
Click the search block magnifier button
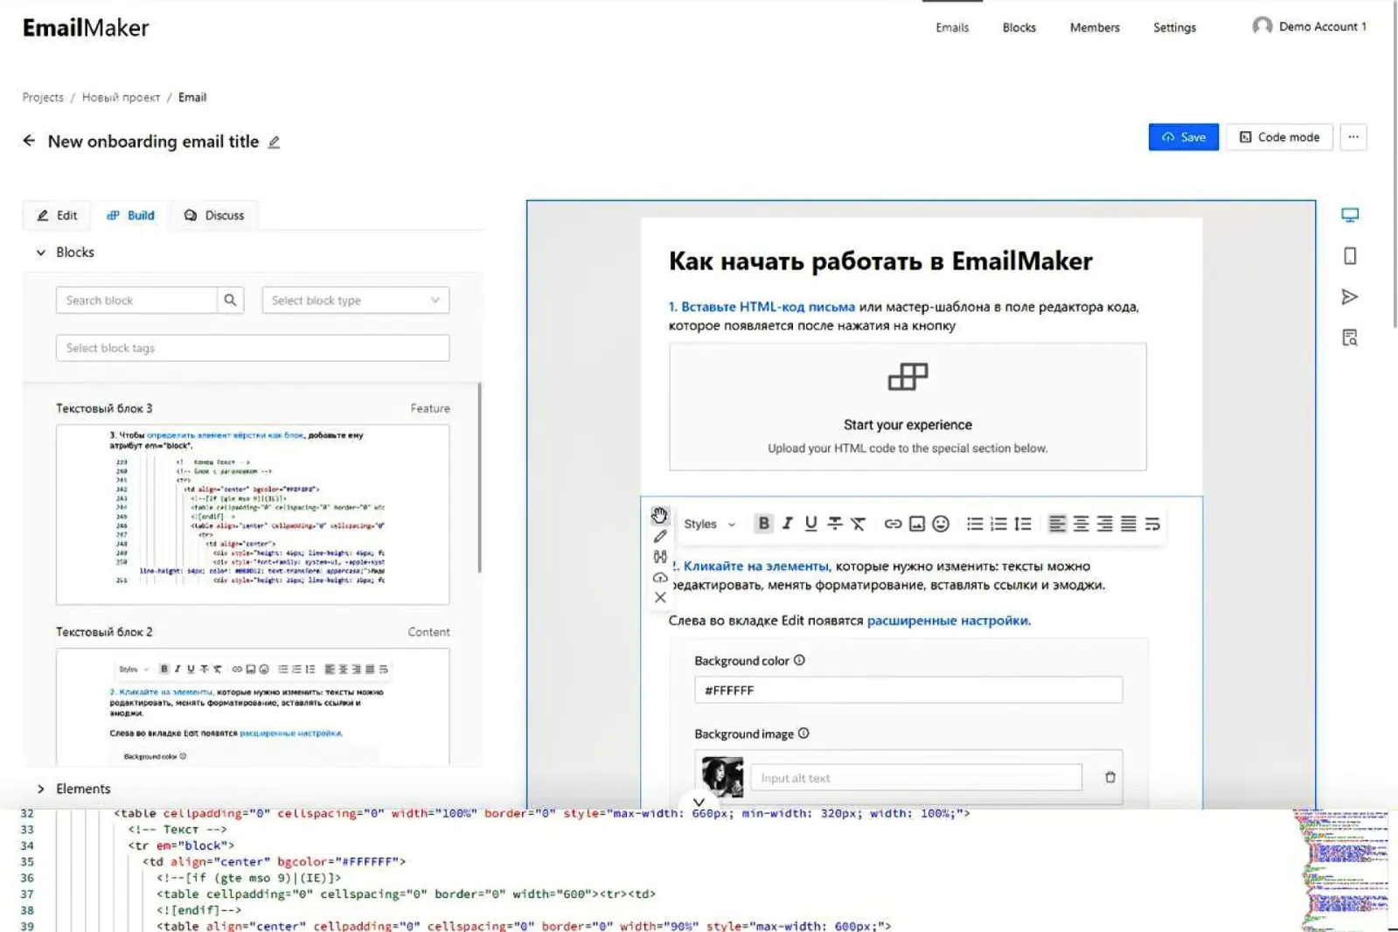230,300
